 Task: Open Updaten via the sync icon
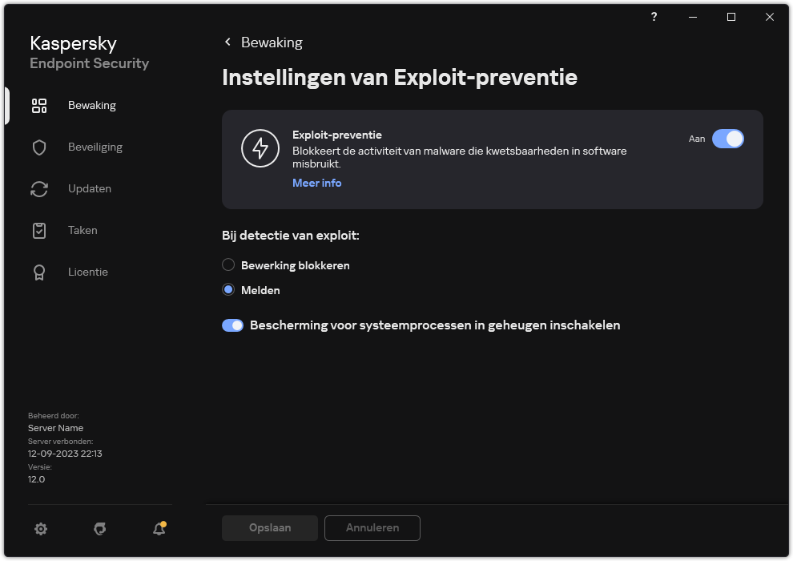click(x=38, y=188)
